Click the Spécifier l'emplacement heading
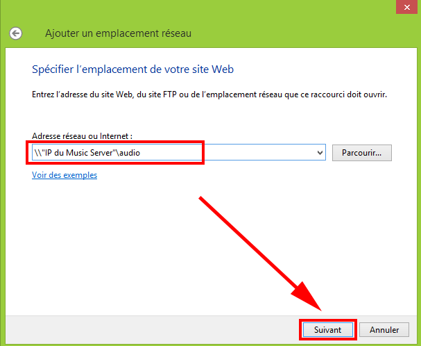The image size is (421, 346). click(132, 69)
